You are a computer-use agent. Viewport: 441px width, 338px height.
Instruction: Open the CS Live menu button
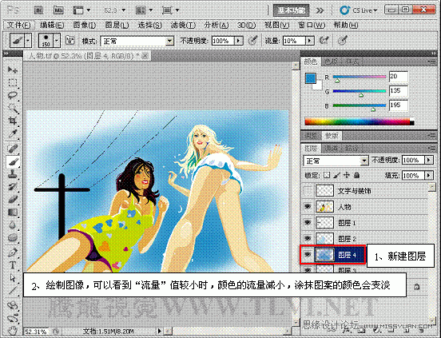pos(359,10)
